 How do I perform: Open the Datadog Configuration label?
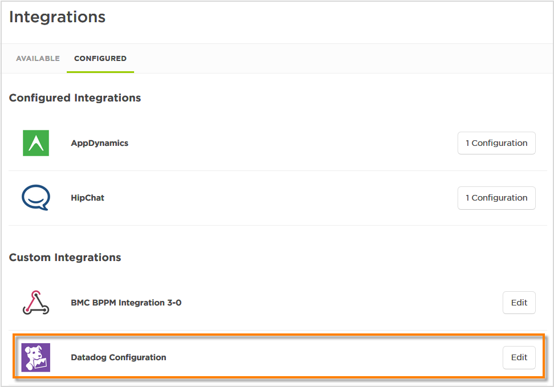point(118,357)
